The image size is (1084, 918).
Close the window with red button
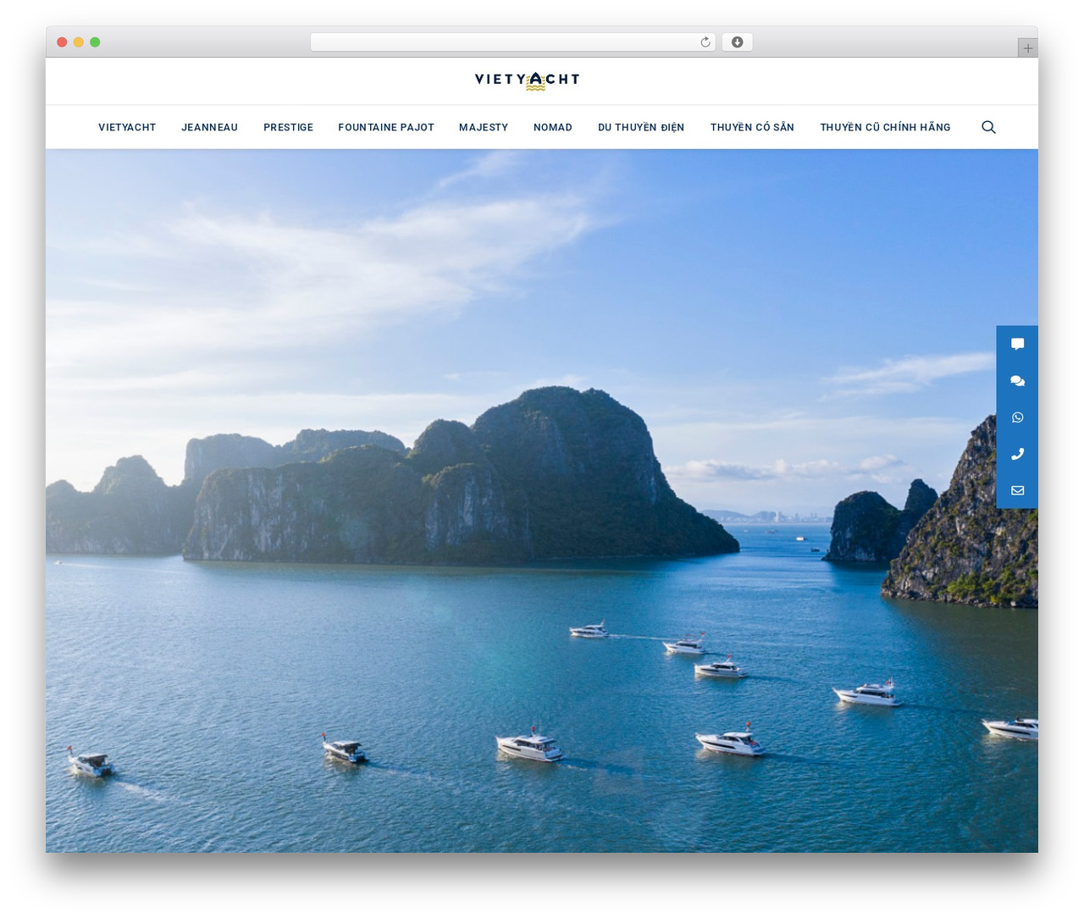point(62,42)
